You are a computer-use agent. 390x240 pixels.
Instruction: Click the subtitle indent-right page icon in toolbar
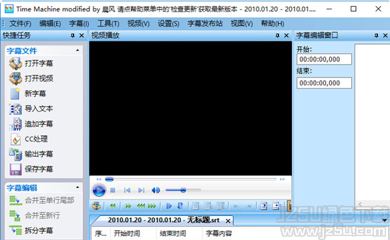pyautogui.click(x=264, y=206)
